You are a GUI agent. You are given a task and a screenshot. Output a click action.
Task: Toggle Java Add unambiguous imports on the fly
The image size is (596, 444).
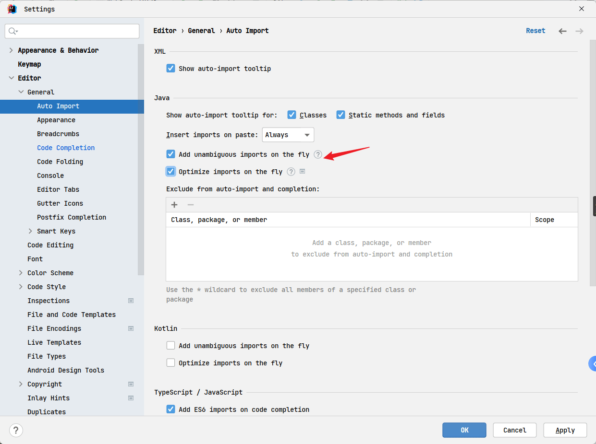point(170,154)
